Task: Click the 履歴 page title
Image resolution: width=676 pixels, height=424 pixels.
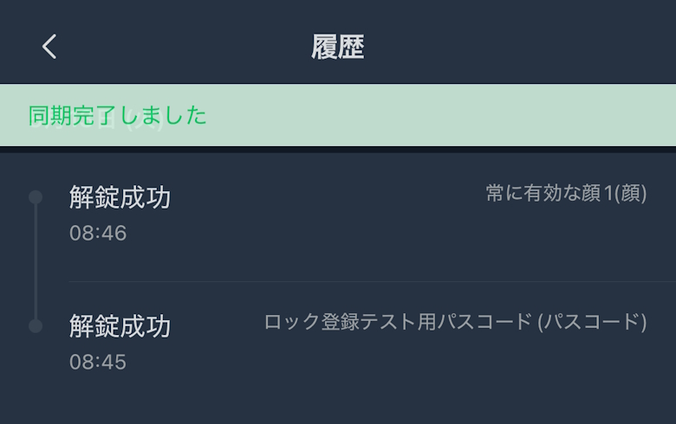Action: coord(337,47)
